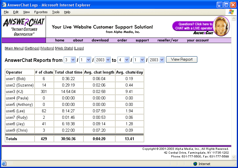Click the Internet Explorer page icon in title bar
Viewport: 238px width, 168px height.
point(4,5)
